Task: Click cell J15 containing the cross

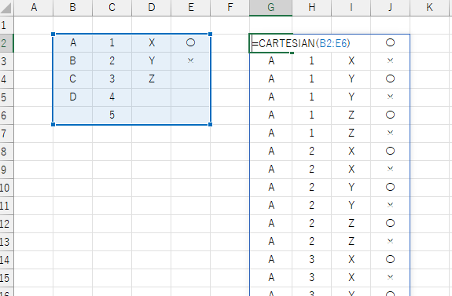Action: pos(391,278)
